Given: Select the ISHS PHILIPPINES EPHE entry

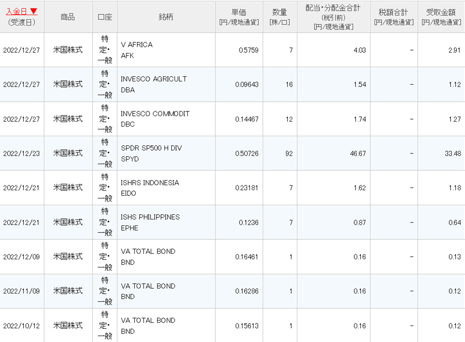Looking at the screenshot, I should [x=150, y=222].
